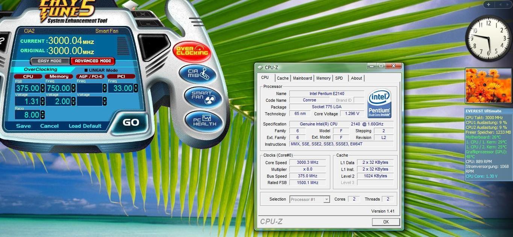
Task: Open the Cache tab in CPU-Z
Action: pyautogui.click(x=283, y=78)
